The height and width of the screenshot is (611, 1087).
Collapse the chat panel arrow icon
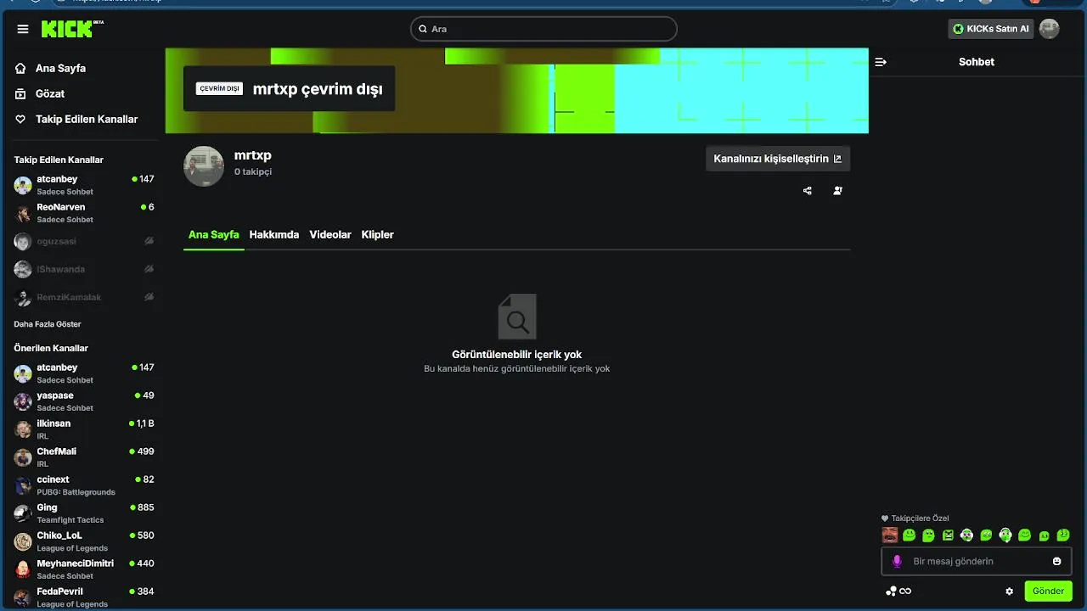point(881,62)
